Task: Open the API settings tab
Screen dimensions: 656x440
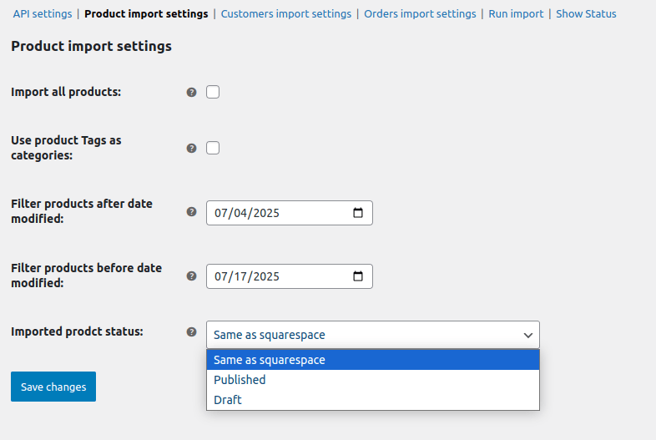Action: 43,14
